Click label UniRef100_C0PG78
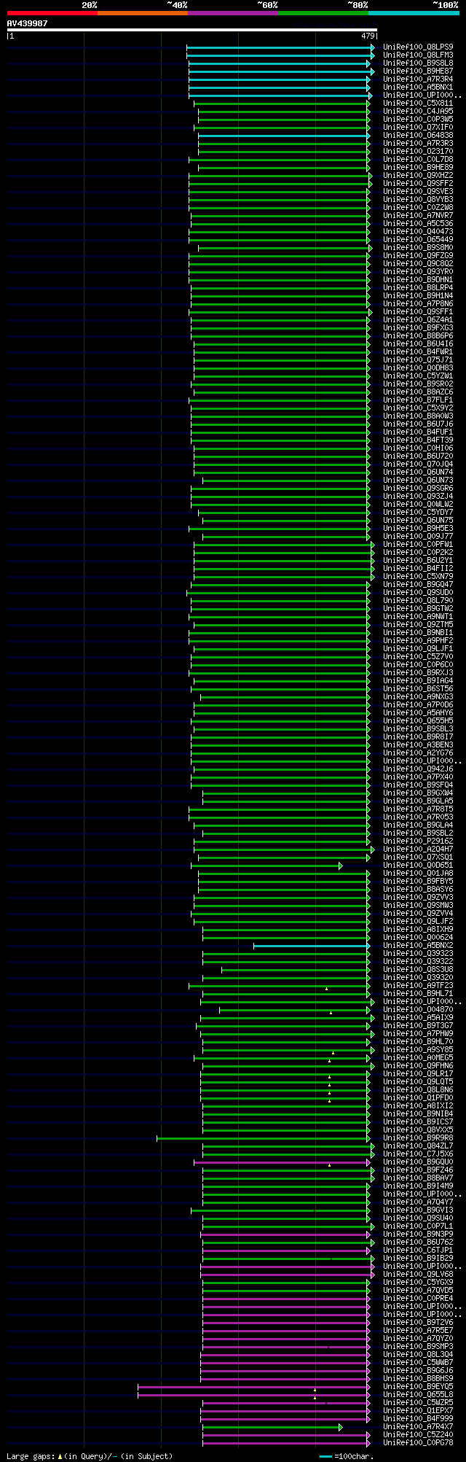This screenshot has height=1462, width=466. (x=418, y=1442)
